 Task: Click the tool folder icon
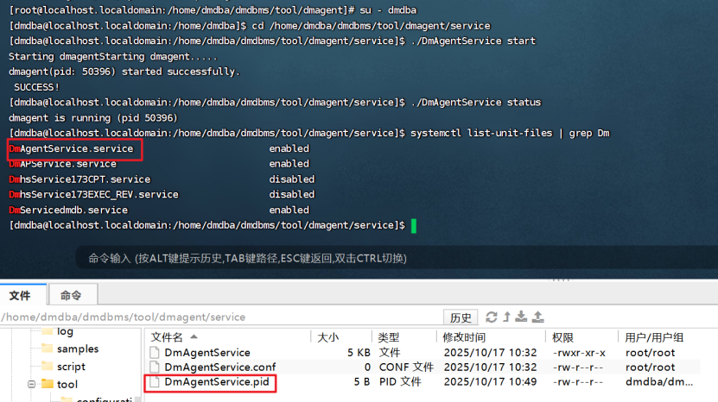coord(48,384)
